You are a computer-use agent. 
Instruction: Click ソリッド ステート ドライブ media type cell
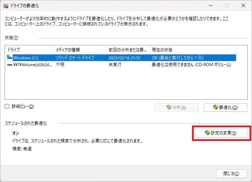(75, 58)
